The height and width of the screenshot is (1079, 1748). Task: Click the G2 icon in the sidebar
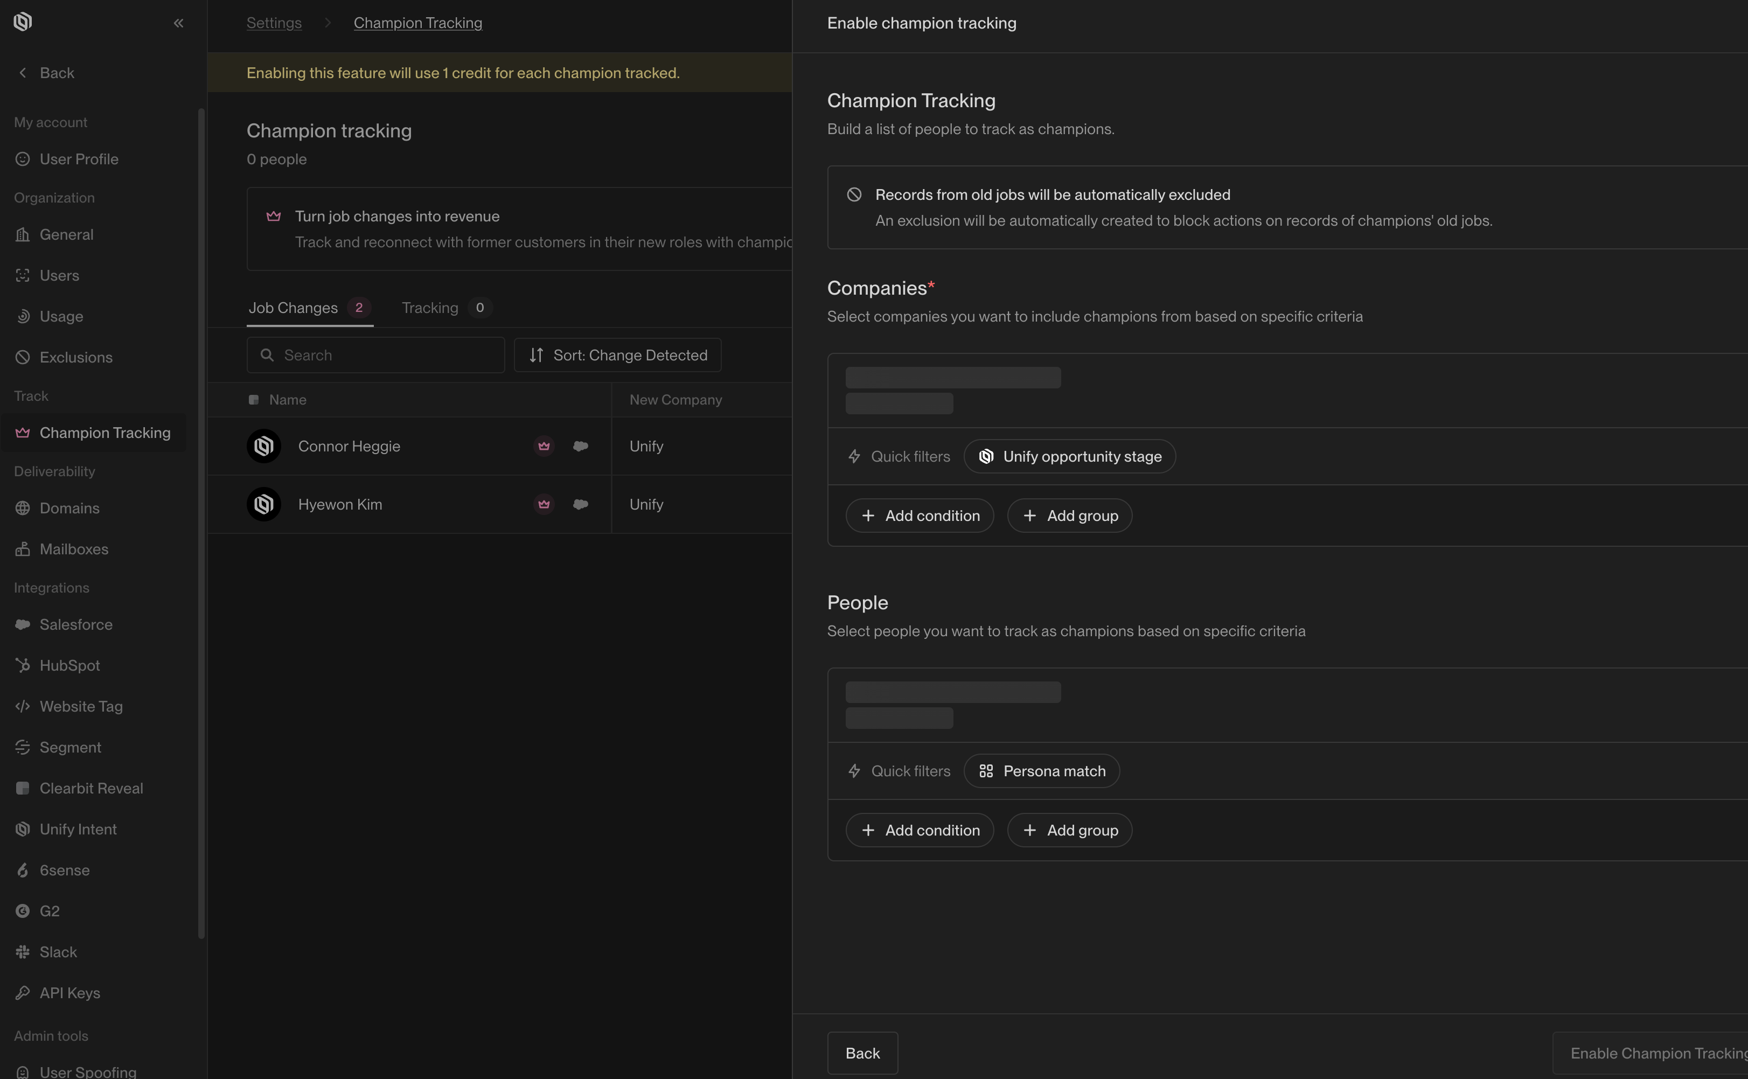click(x=23, y=911)
